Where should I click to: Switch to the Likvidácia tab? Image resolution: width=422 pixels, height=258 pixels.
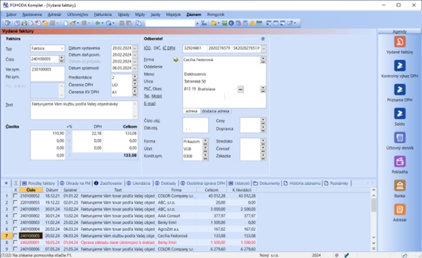point(138,183)
